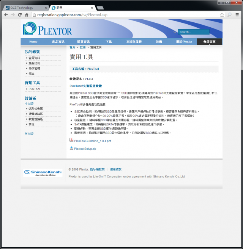243x249 pixels.
Task: Open 軟體討論區 forum section
Action: click(36, 119)
